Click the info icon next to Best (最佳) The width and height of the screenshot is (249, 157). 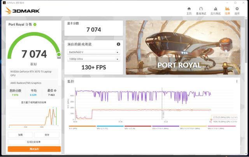pyautogui.click(x=55, y=91)
